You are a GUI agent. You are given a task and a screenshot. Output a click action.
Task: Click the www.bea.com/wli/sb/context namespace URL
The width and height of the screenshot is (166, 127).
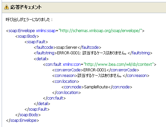tap(119, 64)
